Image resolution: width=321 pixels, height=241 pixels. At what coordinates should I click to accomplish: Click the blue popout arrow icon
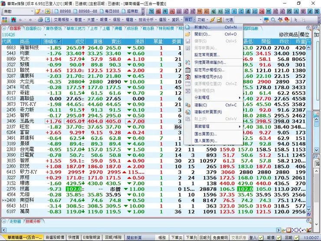coord(47,20)
